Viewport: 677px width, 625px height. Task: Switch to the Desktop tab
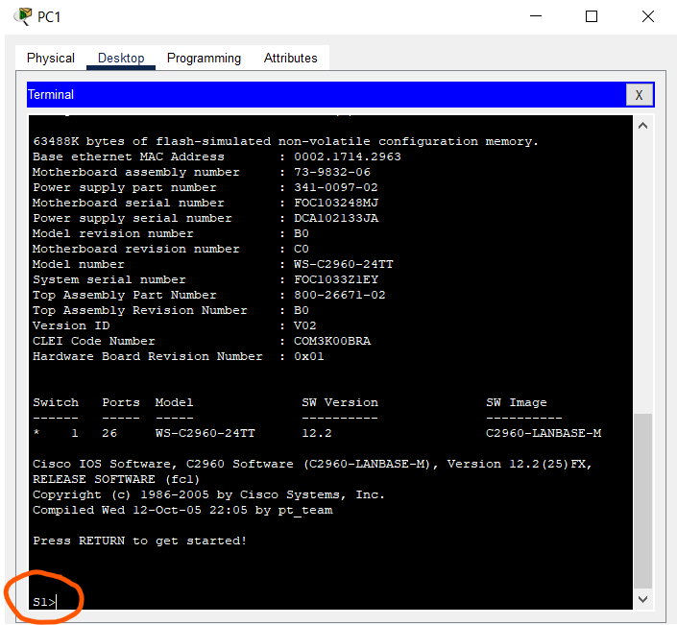(x=121, y=58)
